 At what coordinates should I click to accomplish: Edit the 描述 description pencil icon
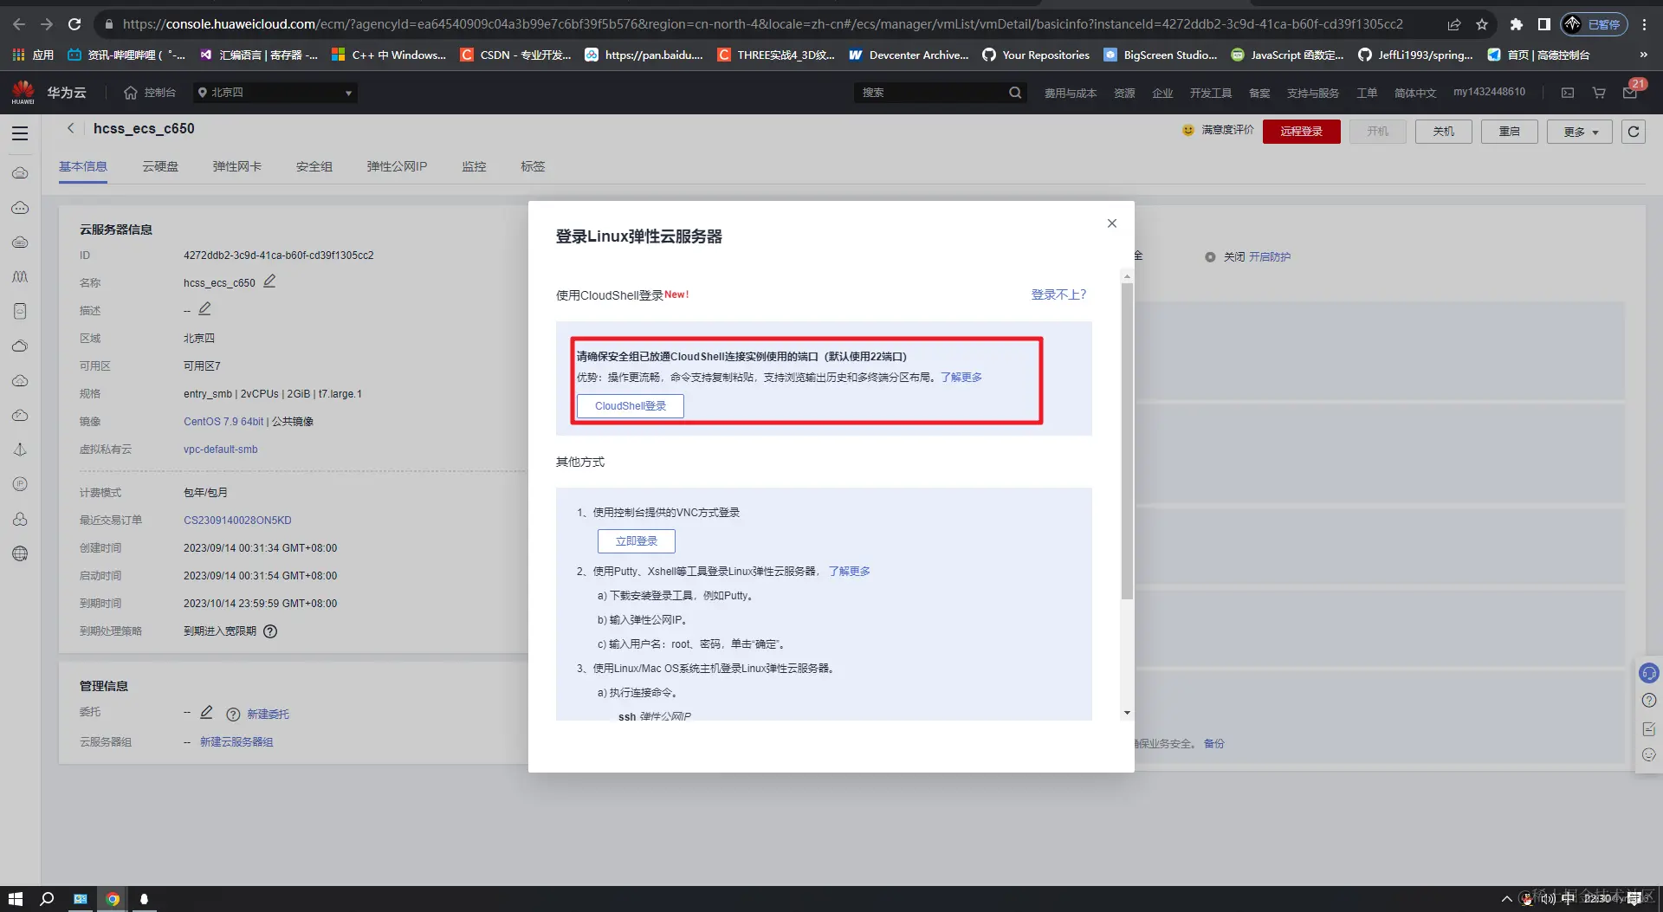pyautogui.click(x=204, y=309)
